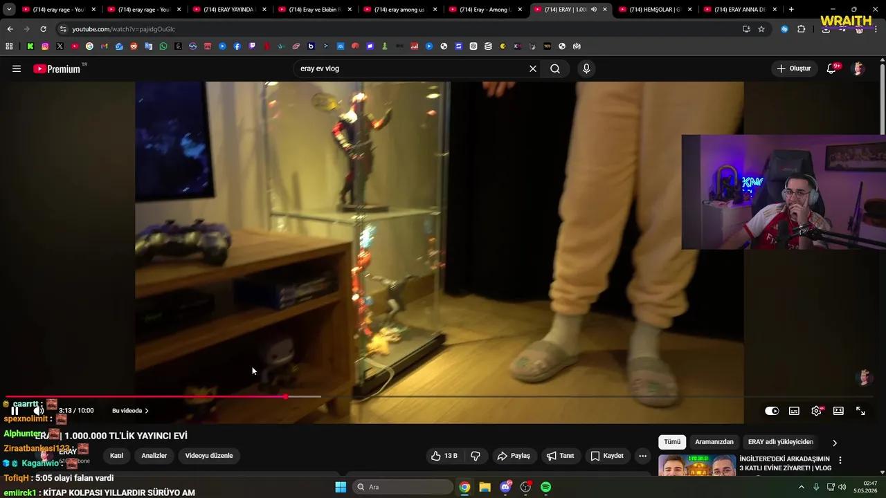Select 'Tümü' filter chip
Screen dimensions: 886x498
(x=672, y=442)
